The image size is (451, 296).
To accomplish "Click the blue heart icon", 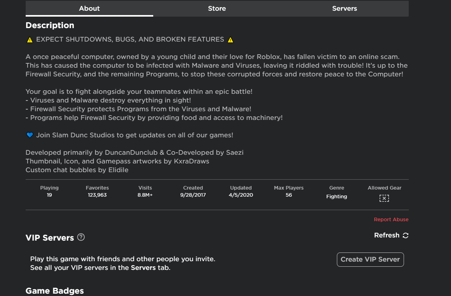I will click(x=30, y=135).
